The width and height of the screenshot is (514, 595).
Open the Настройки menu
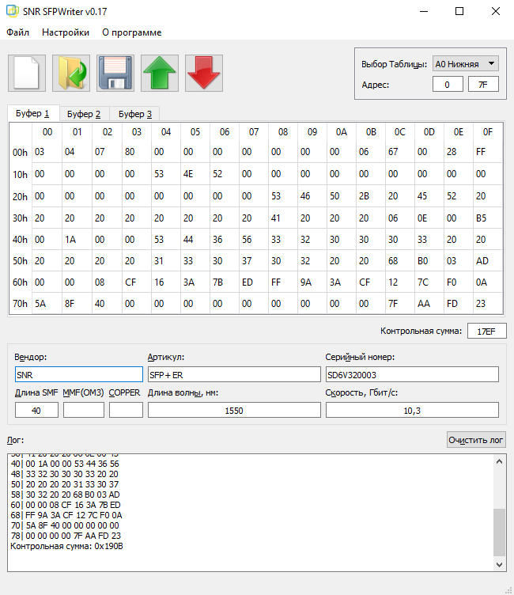coord(66,32)
